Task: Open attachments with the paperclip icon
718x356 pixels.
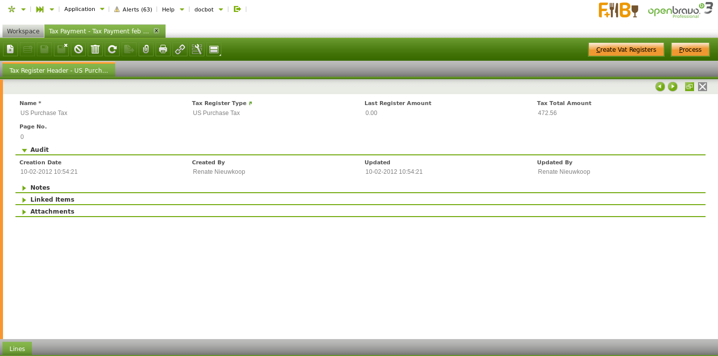Action: coord(146,49)
